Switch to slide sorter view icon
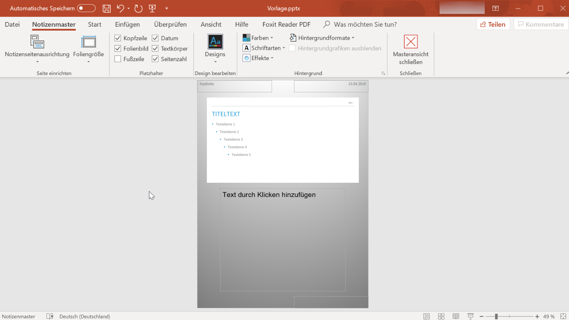Screen dimensions: 569x320 click(441, 316)
